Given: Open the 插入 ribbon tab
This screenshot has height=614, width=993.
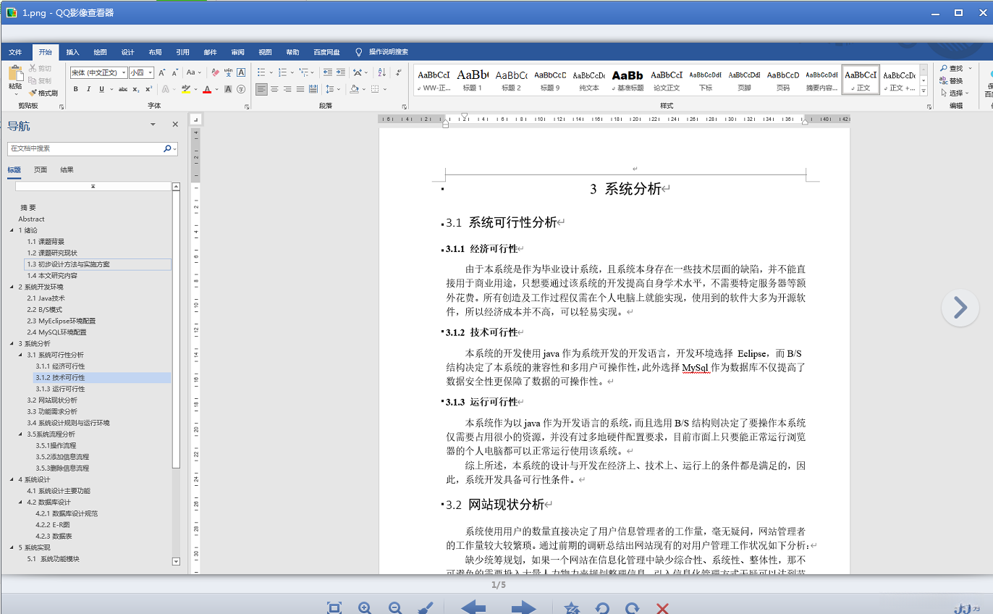Looking at the screenshot, I should pyautogui.click(x=72, y=52).
